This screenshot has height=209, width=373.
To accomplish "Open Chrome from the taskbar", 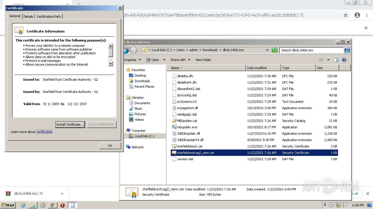I will click(53, 205).
